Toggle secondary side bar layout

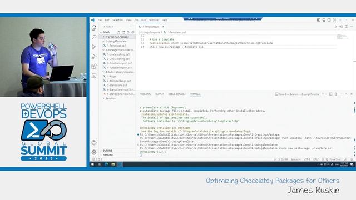click(x=329, y=20)
